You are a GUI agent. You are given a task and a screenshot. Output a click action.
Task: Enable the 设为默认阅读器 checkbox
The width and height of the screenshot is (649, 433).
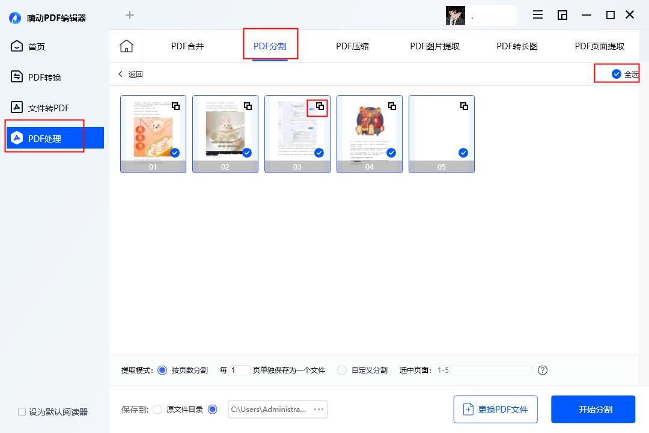[x=20, y=412]
